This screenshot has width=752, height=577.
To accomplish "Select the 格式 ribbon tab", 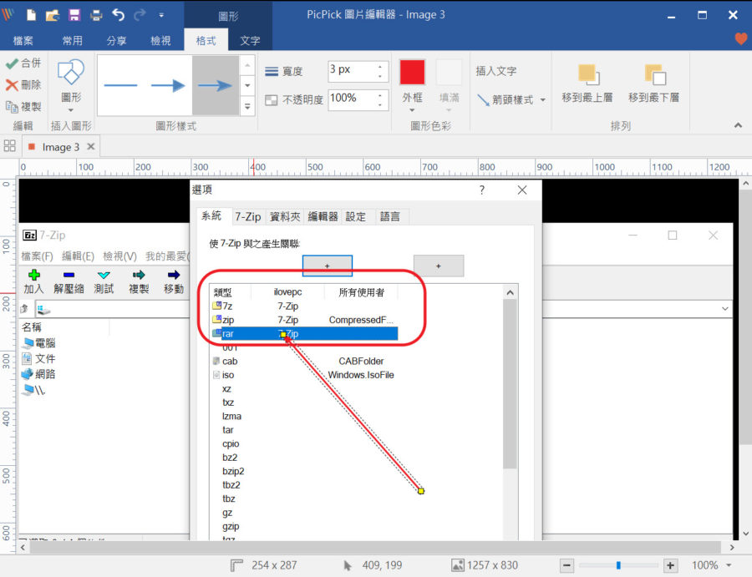I will click(206, 41).
